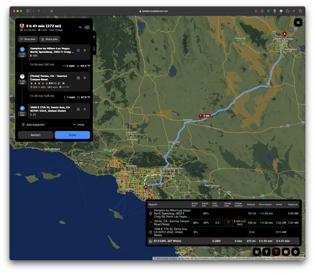Open Safari downloads
The width and height of the screenshot is (315, 273).
tap(262, 11)
